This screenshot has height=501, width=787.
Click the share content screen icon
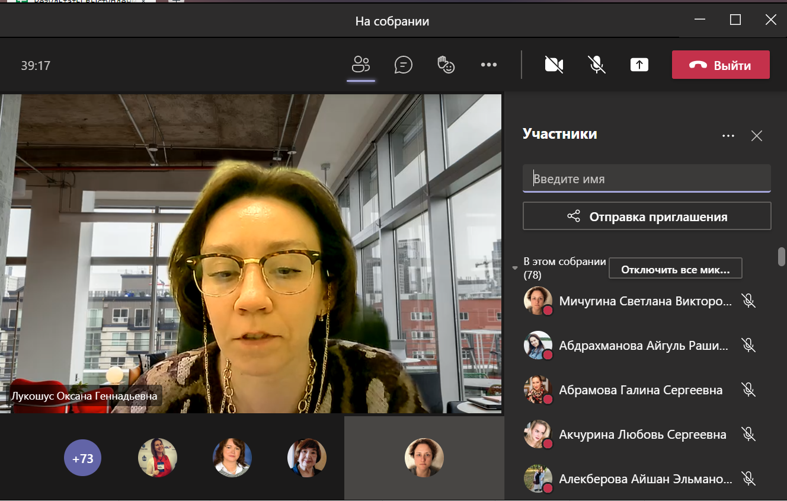pos(639,65)
